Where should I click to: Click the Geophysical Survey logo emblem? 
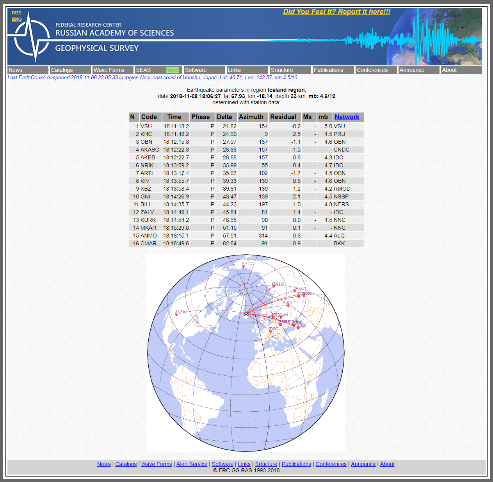pos(30,37)
